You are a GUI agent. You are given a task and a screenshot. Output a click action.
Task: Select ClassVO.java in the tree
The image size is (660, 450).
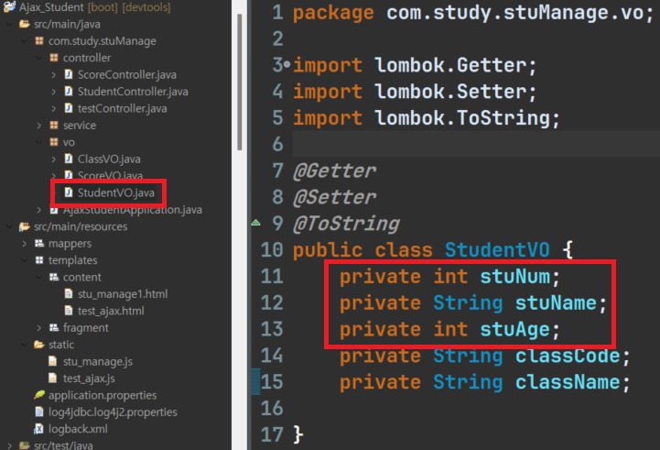pos(109,159)
